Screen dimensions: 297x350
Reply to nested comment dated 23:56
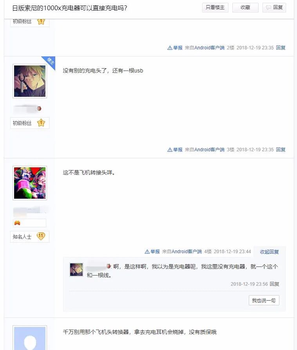(x=274, y=284)
